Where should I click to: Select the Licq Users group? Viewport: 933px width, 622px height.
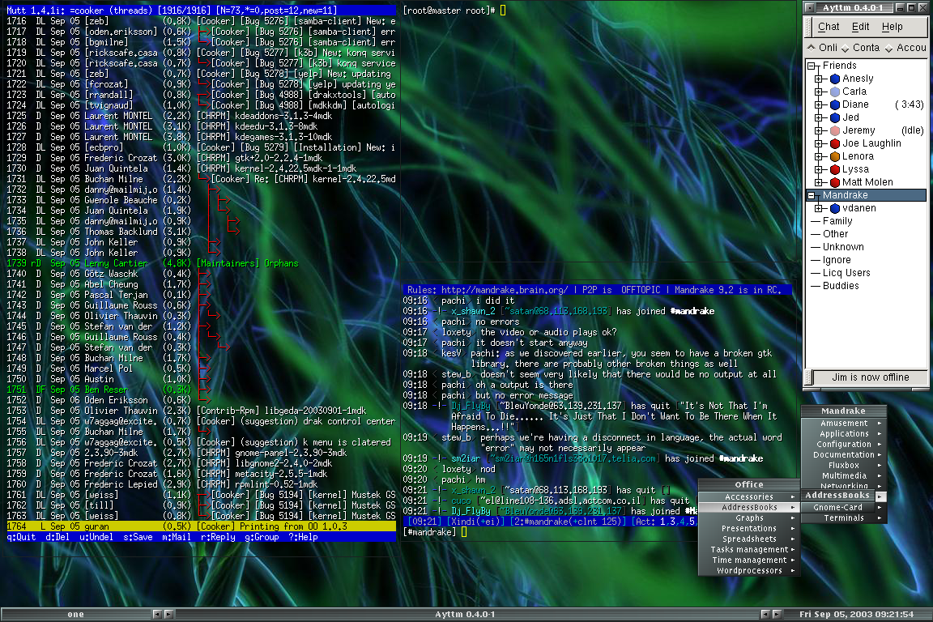point(846,273)
